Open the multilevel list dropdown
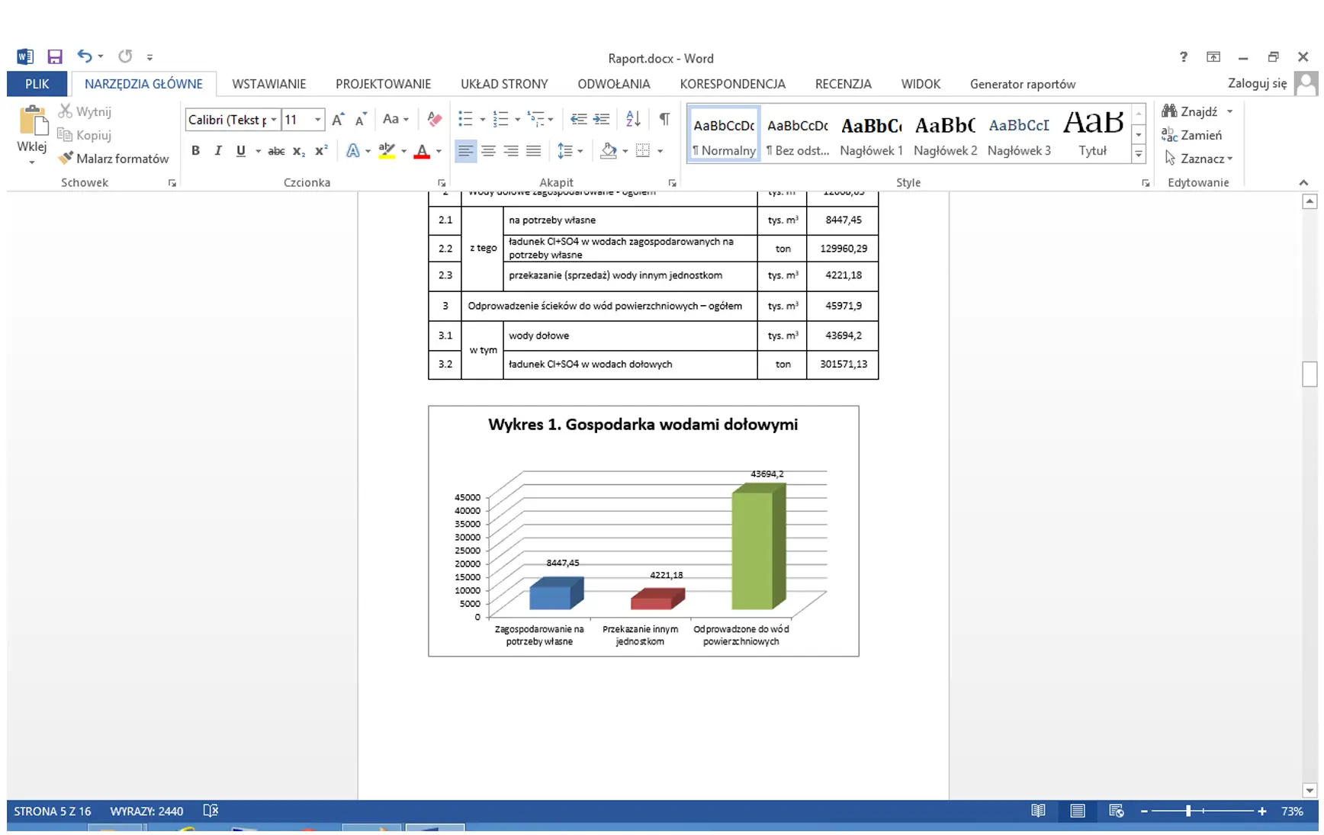The width and height of the screenshot is (1324, 835). (x=541, y=119)
